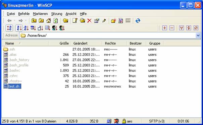Select the .bash_profile file

pos(16,65)
